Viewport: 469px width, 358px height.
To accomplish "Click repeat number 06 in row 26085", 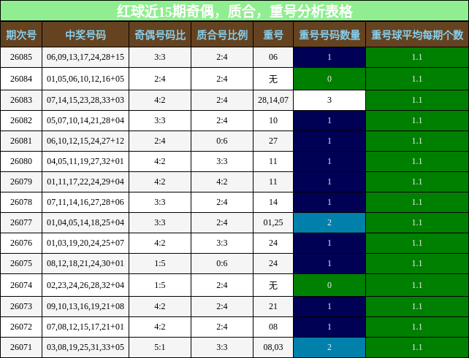I will pos(273,57).
